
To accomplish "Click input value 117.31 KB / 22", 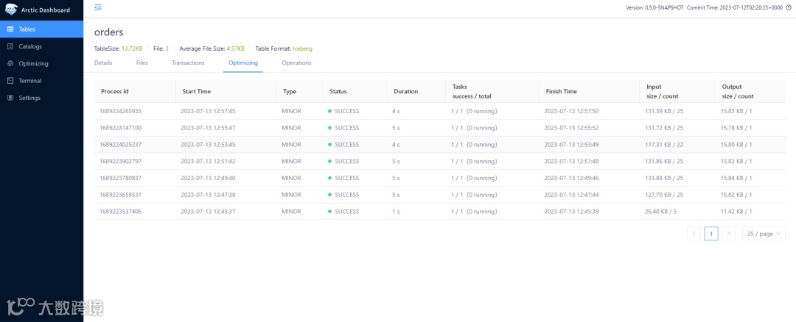I will tap(664, 144).
